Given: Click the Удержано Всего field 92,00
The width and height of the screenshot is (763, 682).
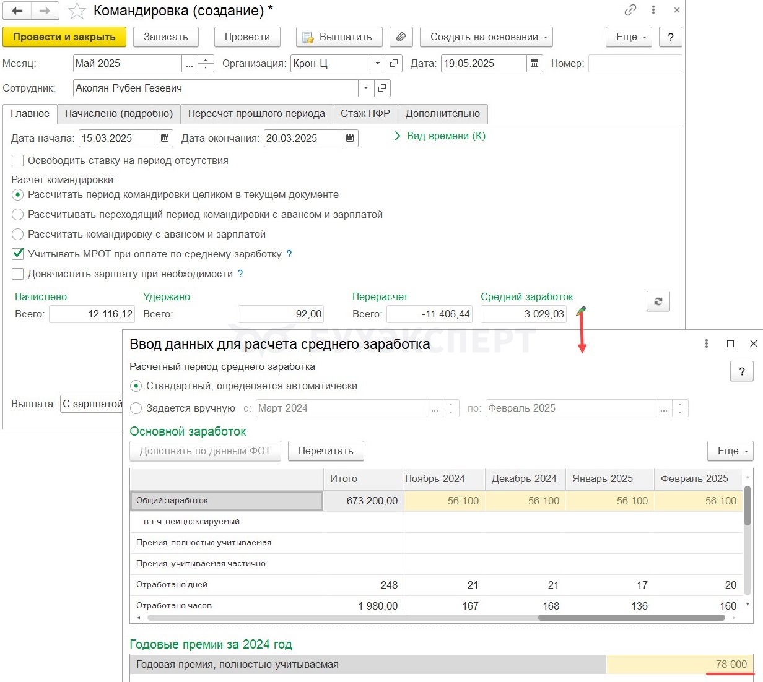Looking at the screenshot, I should point(281,314).
